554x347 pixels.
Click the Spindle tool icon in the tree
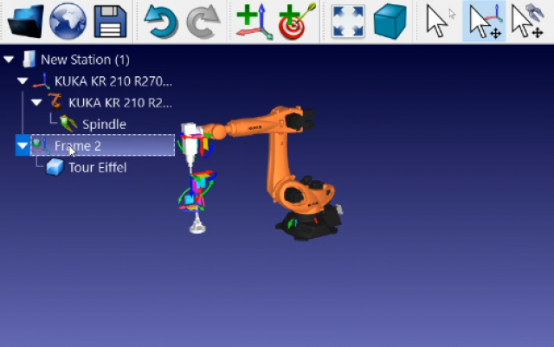pos(68,124)
